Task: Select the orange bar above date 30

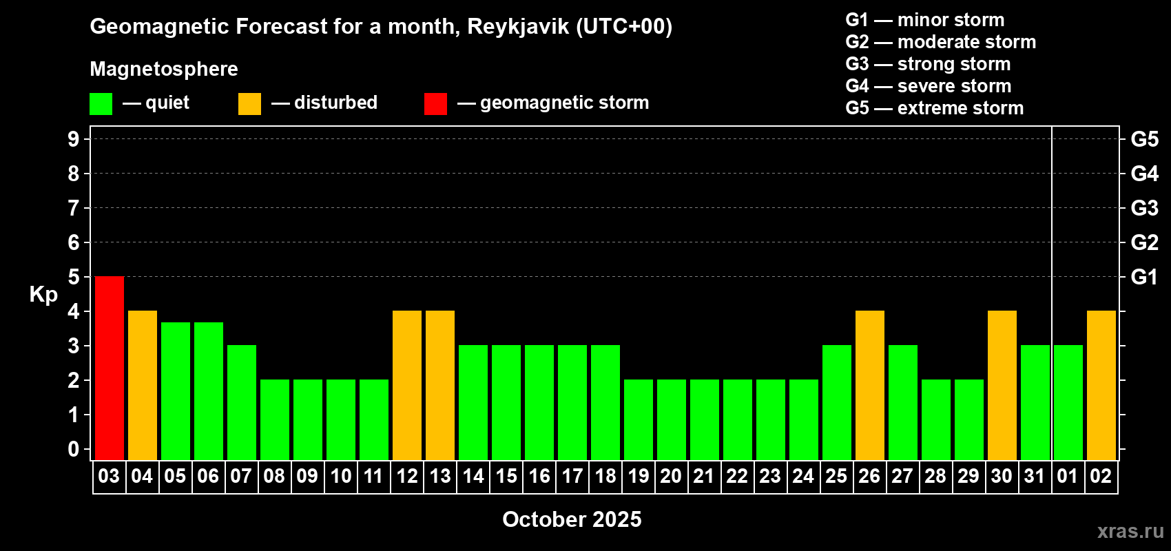Action: point(1002,385)
